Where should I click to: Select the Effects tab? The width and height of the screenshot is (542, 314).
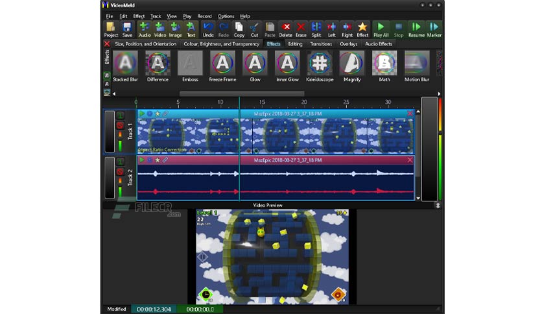click(274, 44)
